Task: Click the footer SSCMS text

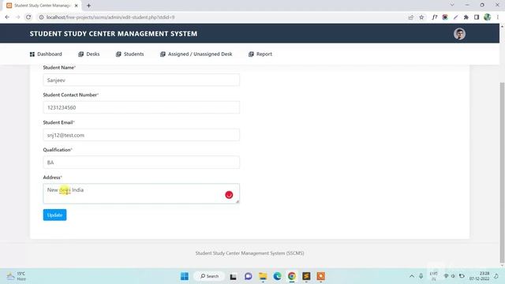Action: coord(249,253)
